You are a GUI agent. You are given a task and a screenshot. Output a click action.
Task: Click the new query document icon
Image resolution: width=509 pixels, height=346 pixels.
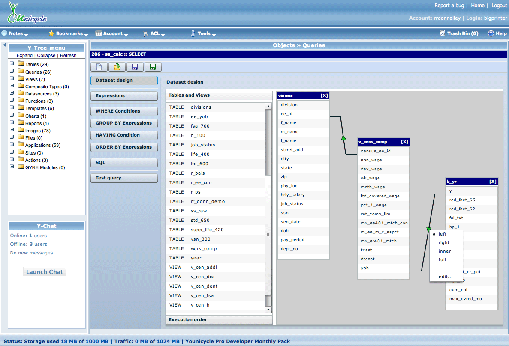tap(99, 67)
